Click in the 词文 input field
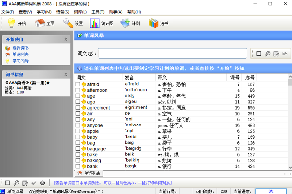Viewport: 292px width, 194px height. point(172,54)
